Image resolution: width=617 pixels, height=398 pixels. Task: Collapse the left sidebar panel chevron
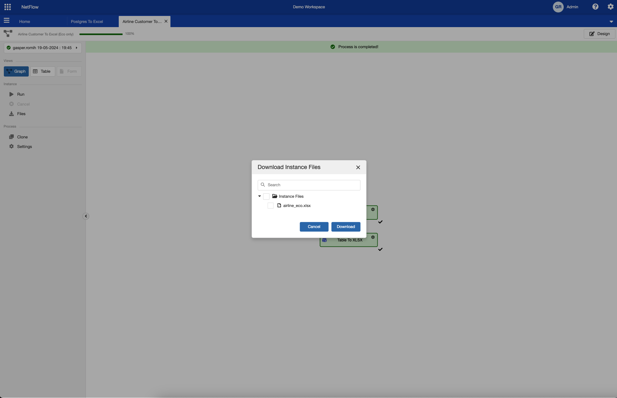click(86, 216)
